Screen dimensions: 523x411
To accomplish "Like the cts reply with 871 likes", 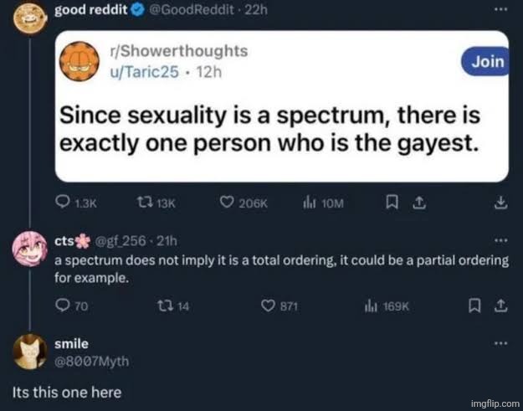I will [269, 306].
